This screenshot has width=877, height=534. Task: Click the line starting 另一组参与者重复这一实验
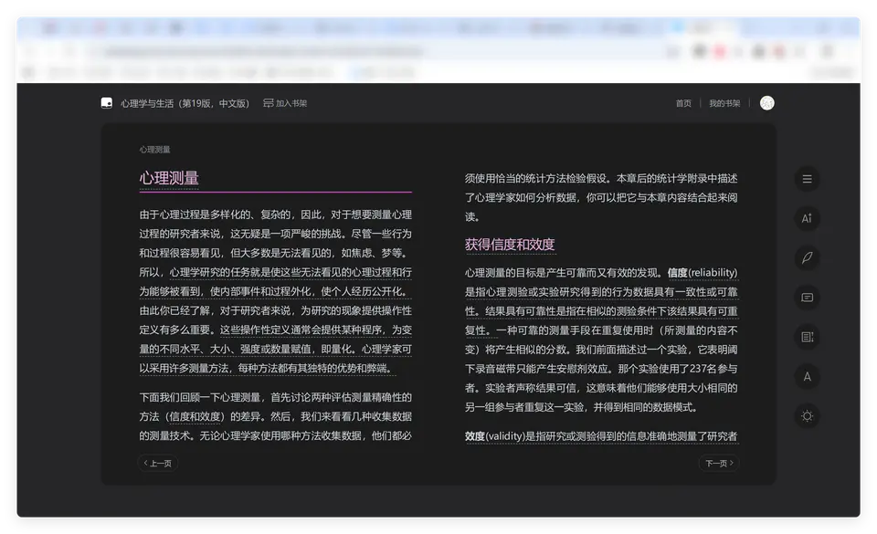581,407
